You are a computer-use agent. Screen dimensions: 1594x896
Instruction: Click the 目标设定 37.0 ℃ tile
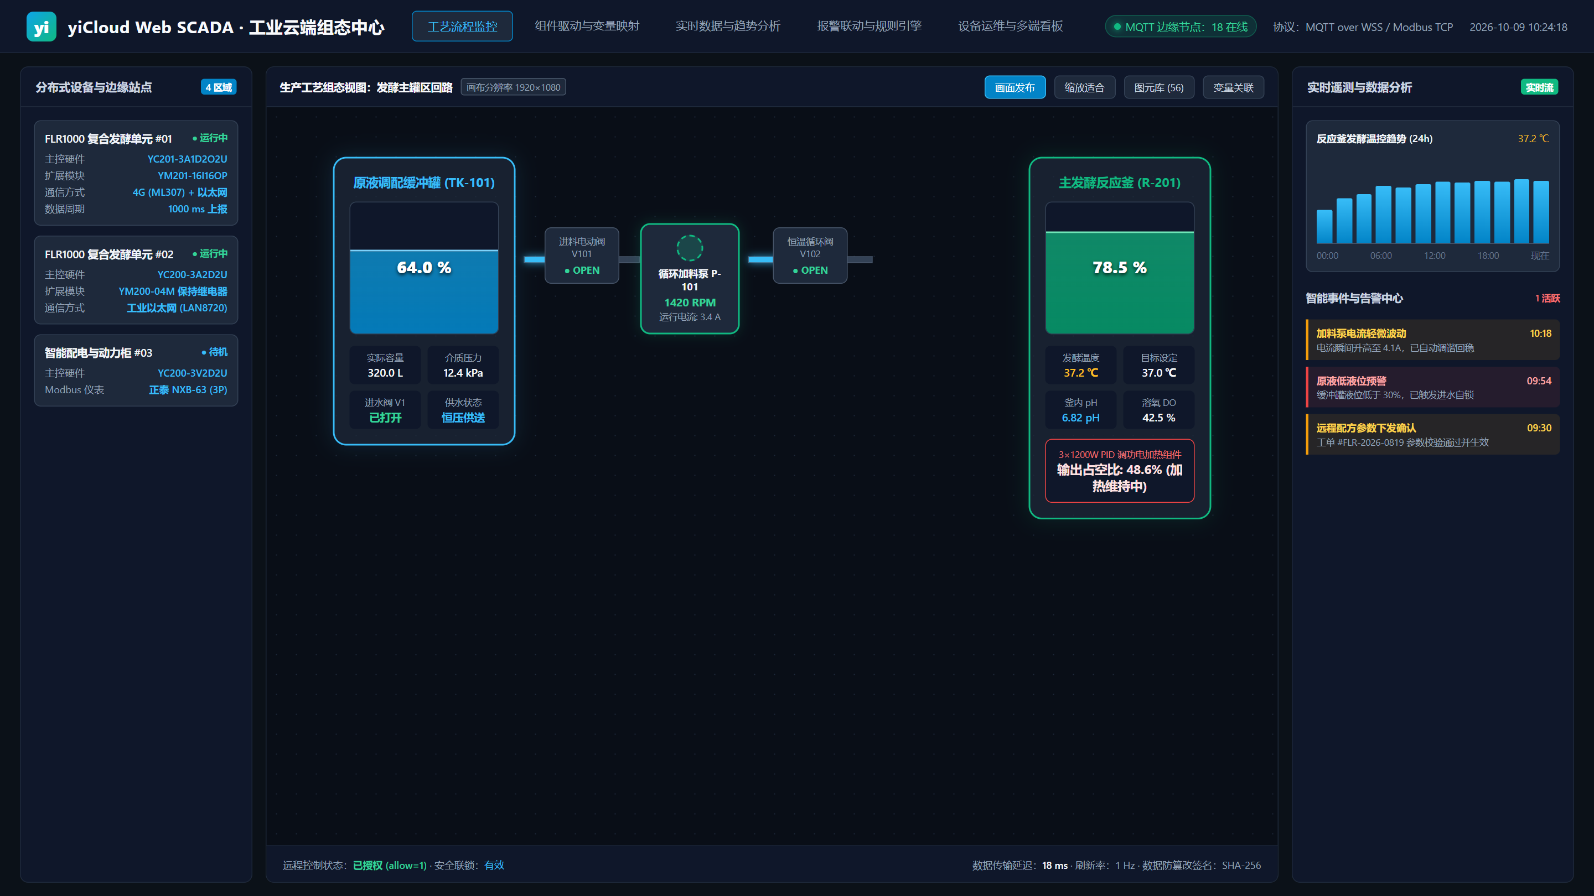1158,365
